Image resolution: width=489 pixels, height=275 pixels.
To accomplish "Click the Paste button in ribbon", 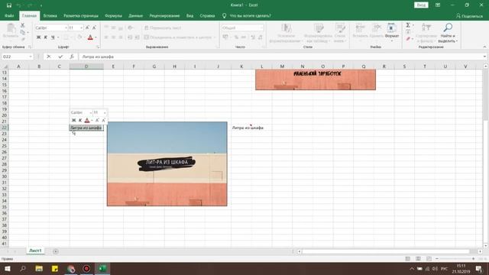I will pyautogui.click(x=11, y=31).
